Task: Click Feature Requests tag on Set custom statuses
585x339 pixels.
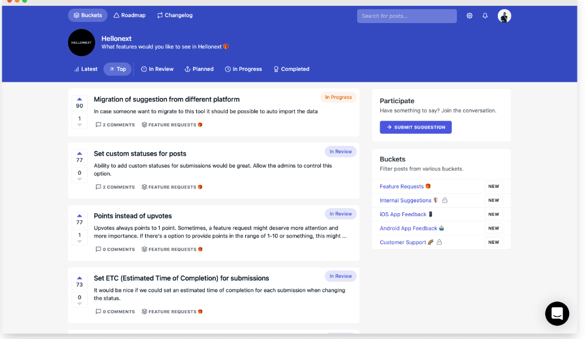Action: coord(172,187)
